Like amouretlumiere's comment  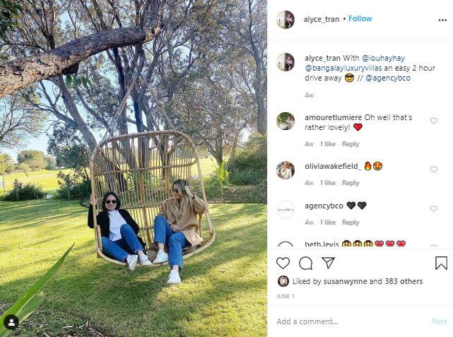coord(434,121)
